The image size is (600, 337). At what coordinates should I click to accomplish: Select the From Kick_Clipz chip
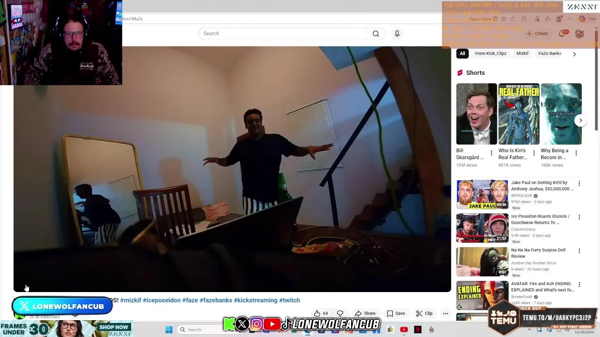[491, 53]
